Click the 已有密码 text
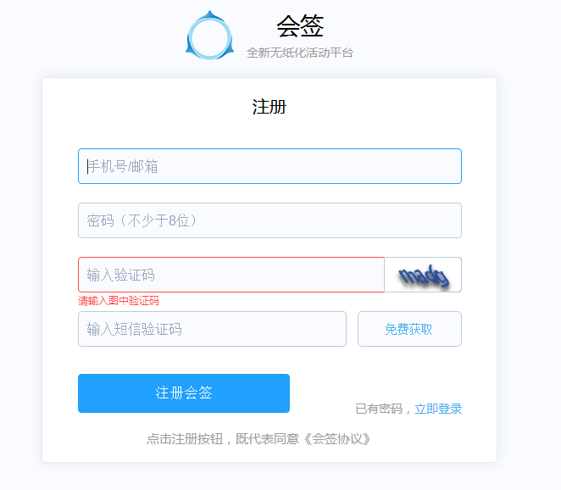The width and height of the screenshot is (561, 490). click(379, 409)
